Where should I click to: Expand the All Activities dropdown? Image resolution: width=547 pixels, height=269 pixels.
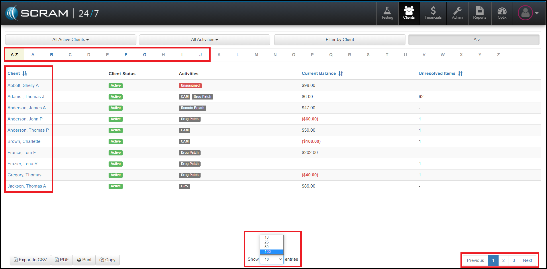(x=204, y=40)
